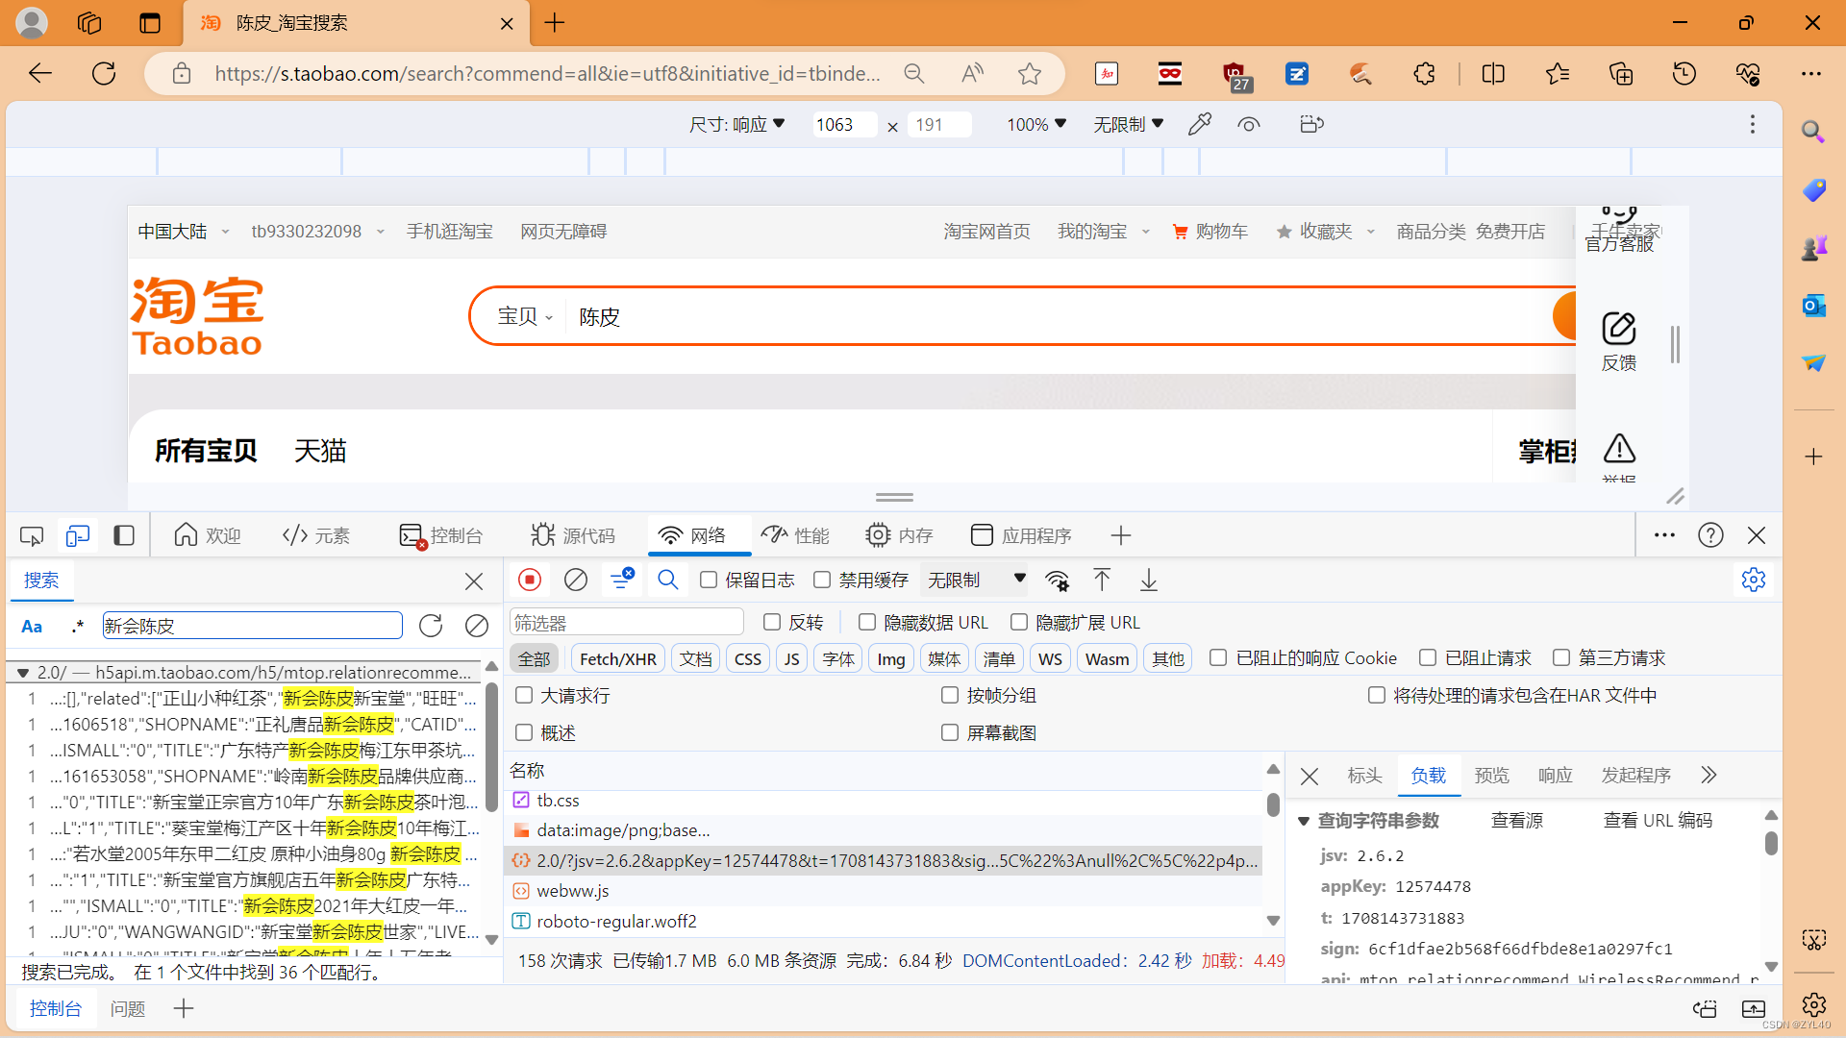Screen dimensions: 1846x1038
Task: Export HAR file with download arrow
Action: [1149, 580]
